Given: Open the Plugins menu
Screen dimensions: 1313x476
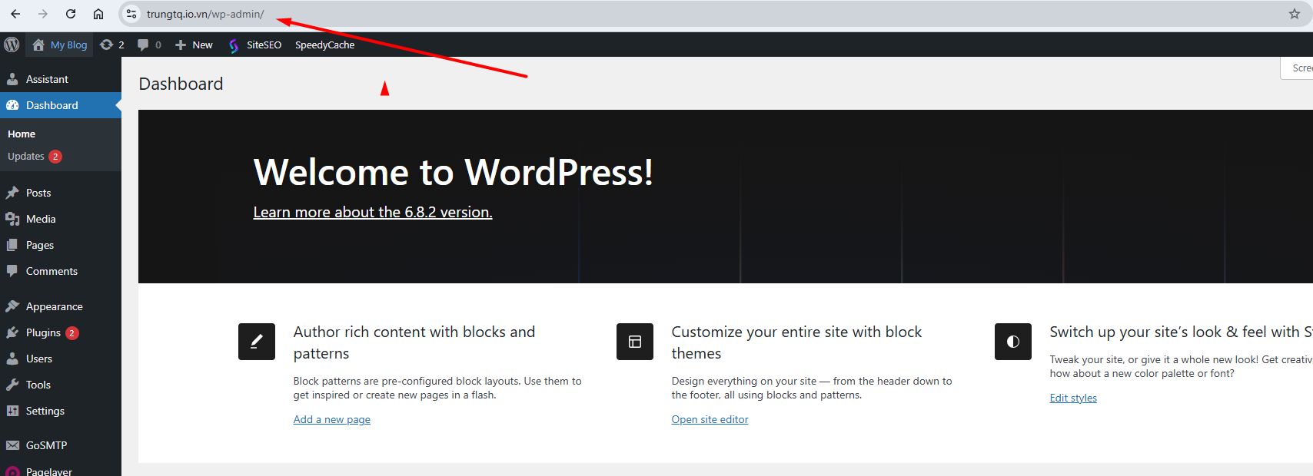Looking at the screenshot, I should pos(61,332).
